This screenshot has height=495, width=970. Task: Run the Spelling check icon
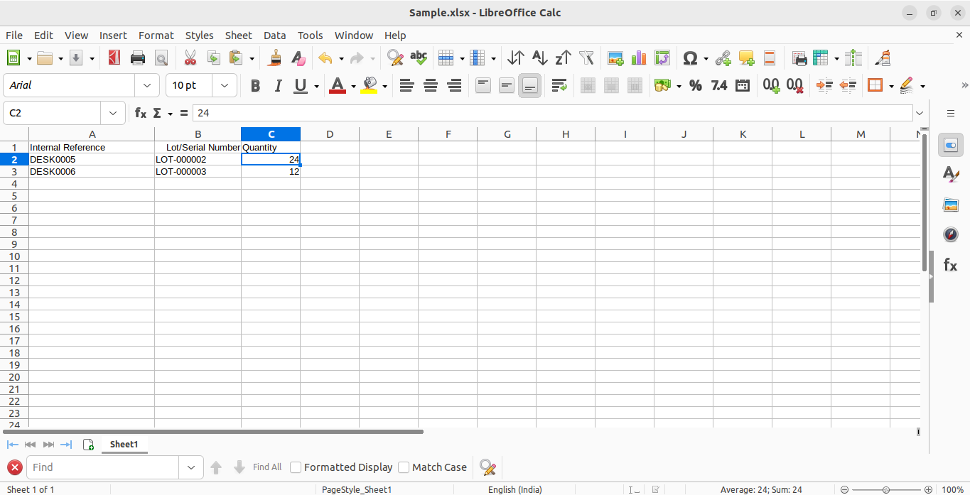pyautogui.click(x=419, y=58)
